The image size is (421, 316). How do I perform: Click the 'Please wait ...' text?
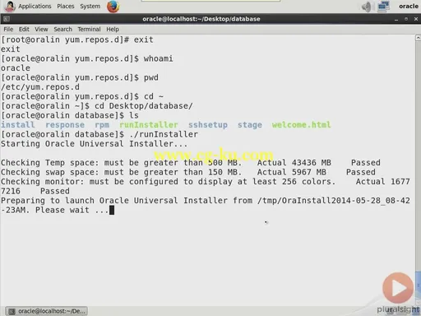(72, 210)
